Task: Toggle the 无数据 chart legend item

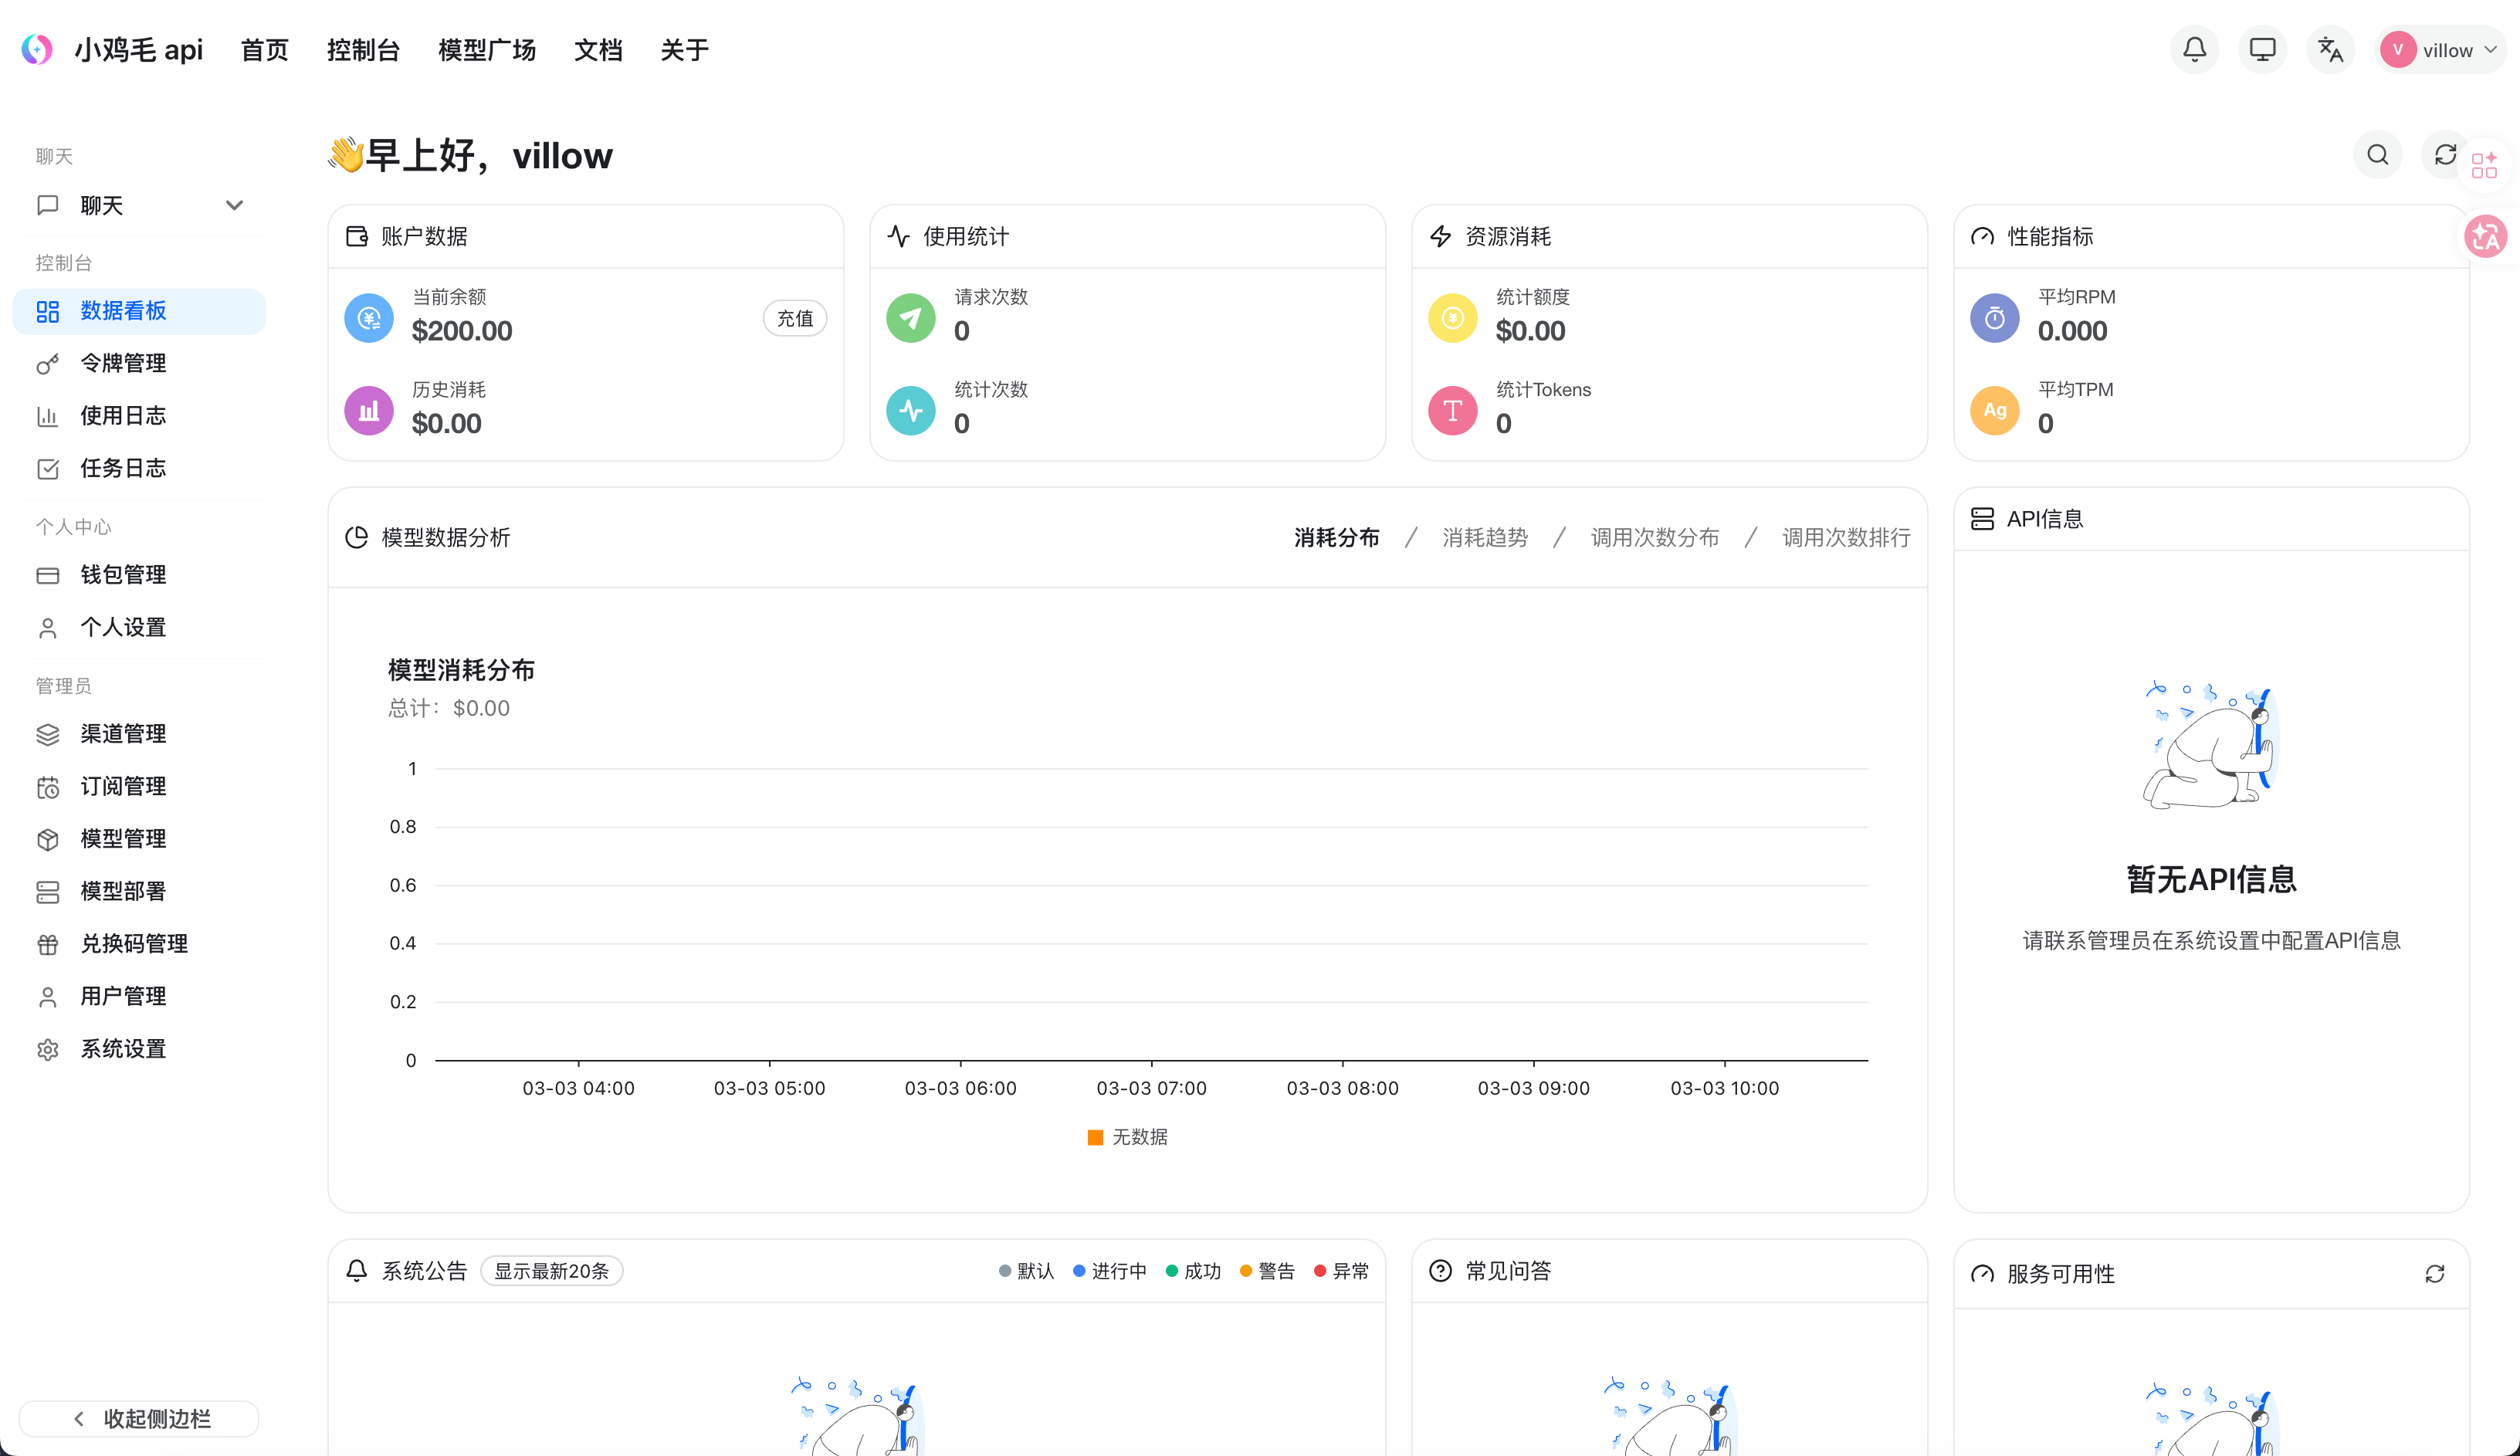Action: (x=1127, y=1137)
